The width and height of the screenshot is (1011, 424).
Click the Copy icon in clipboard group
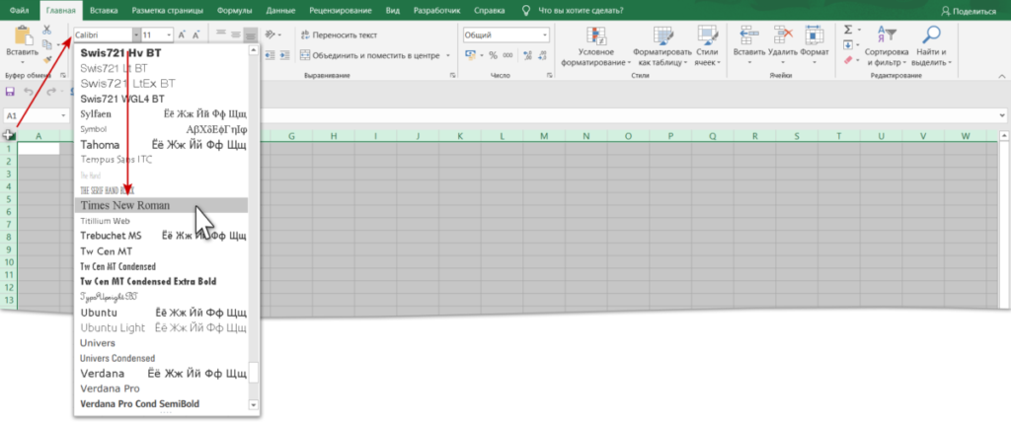[46, 44]
